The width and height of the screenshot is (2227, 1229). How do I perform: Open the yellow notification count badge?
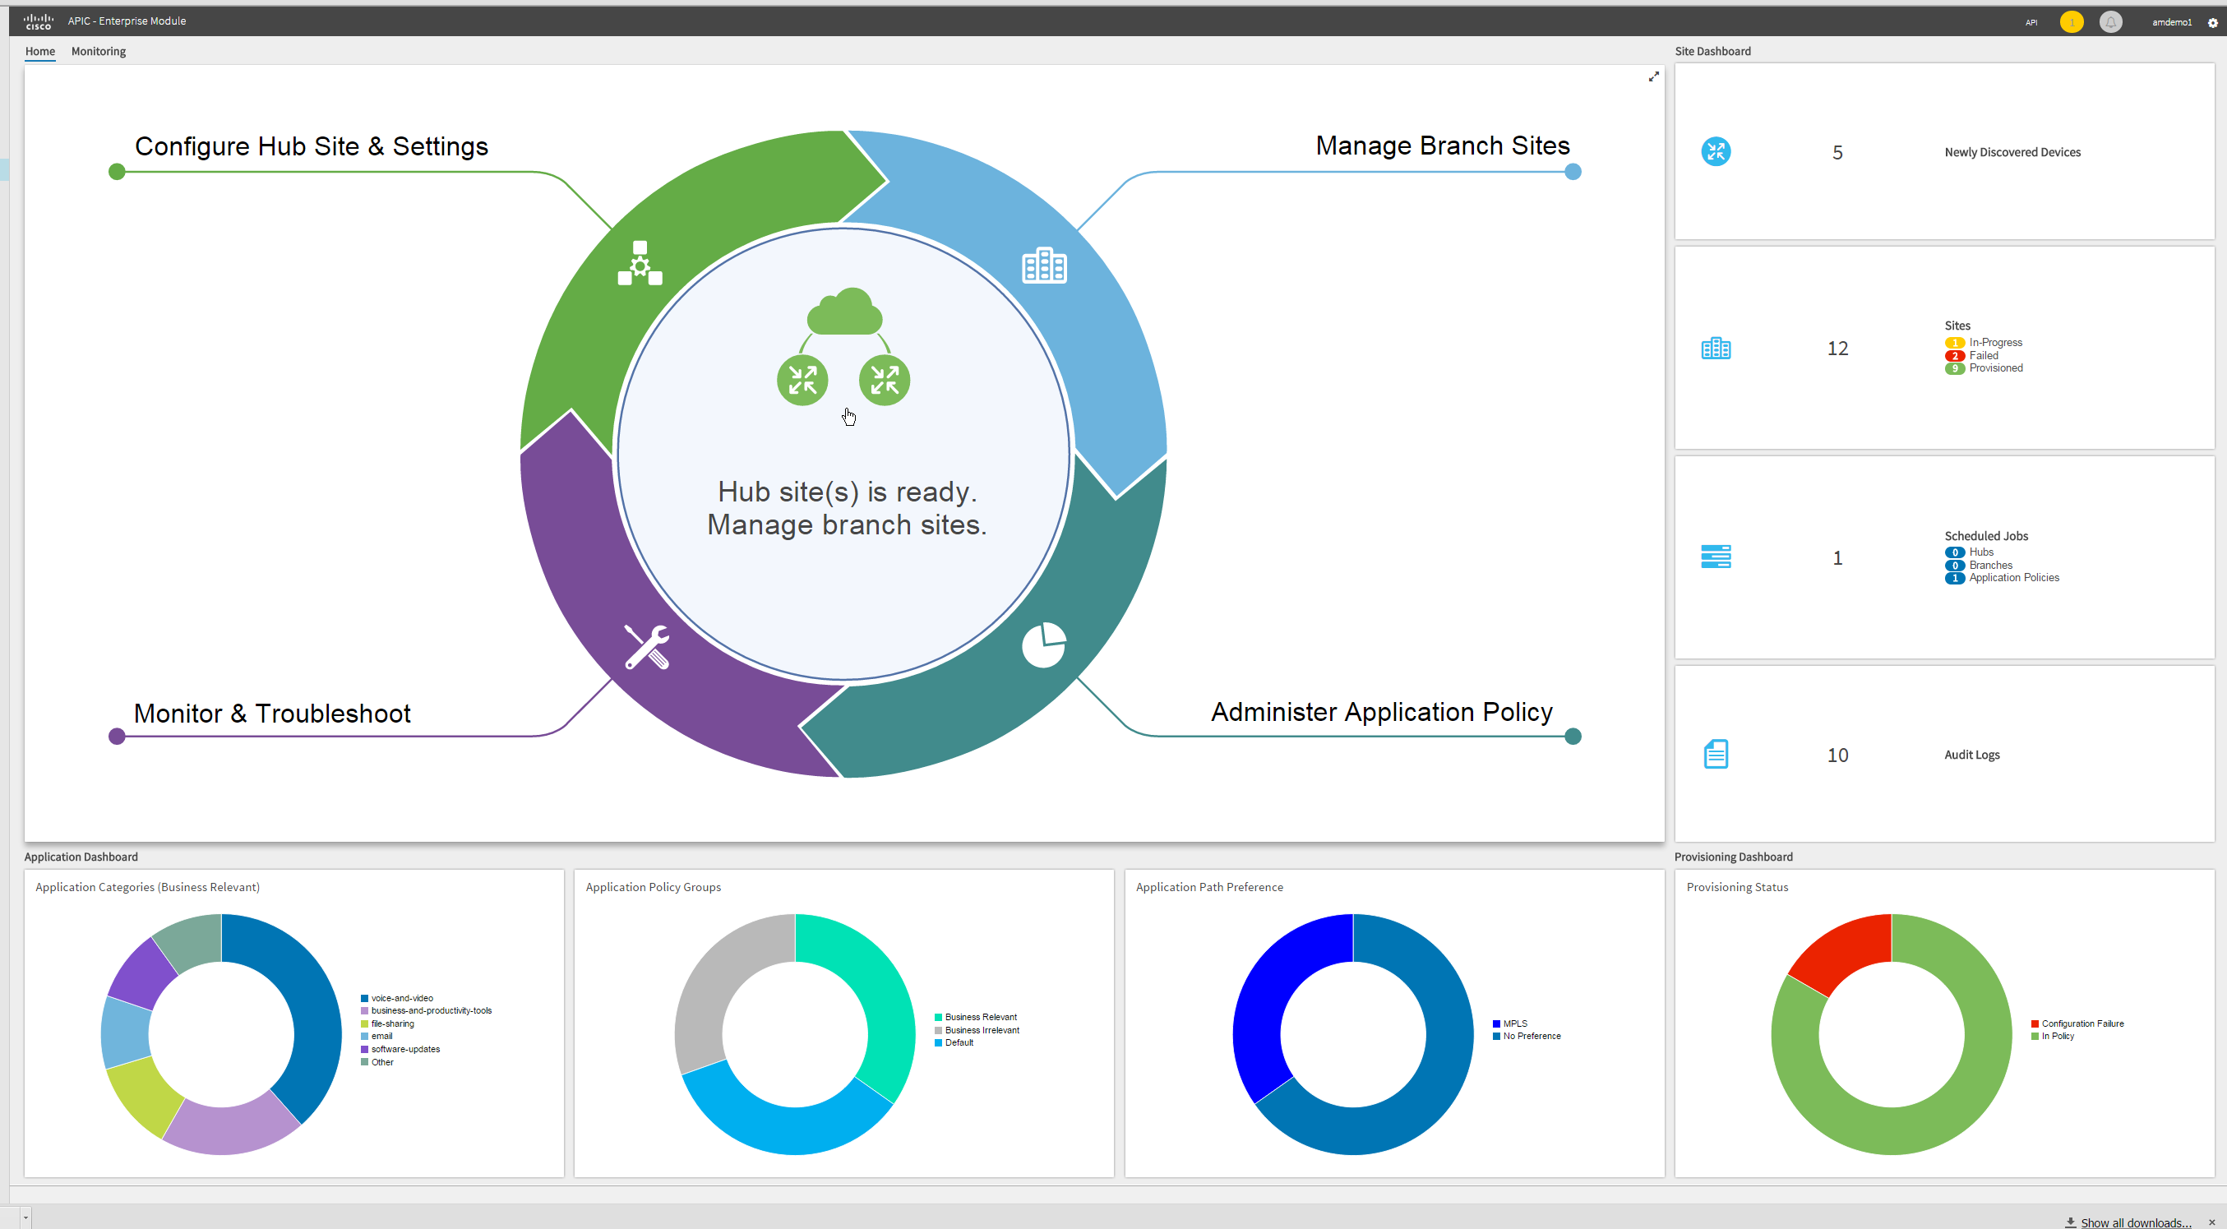point(2072,22)
